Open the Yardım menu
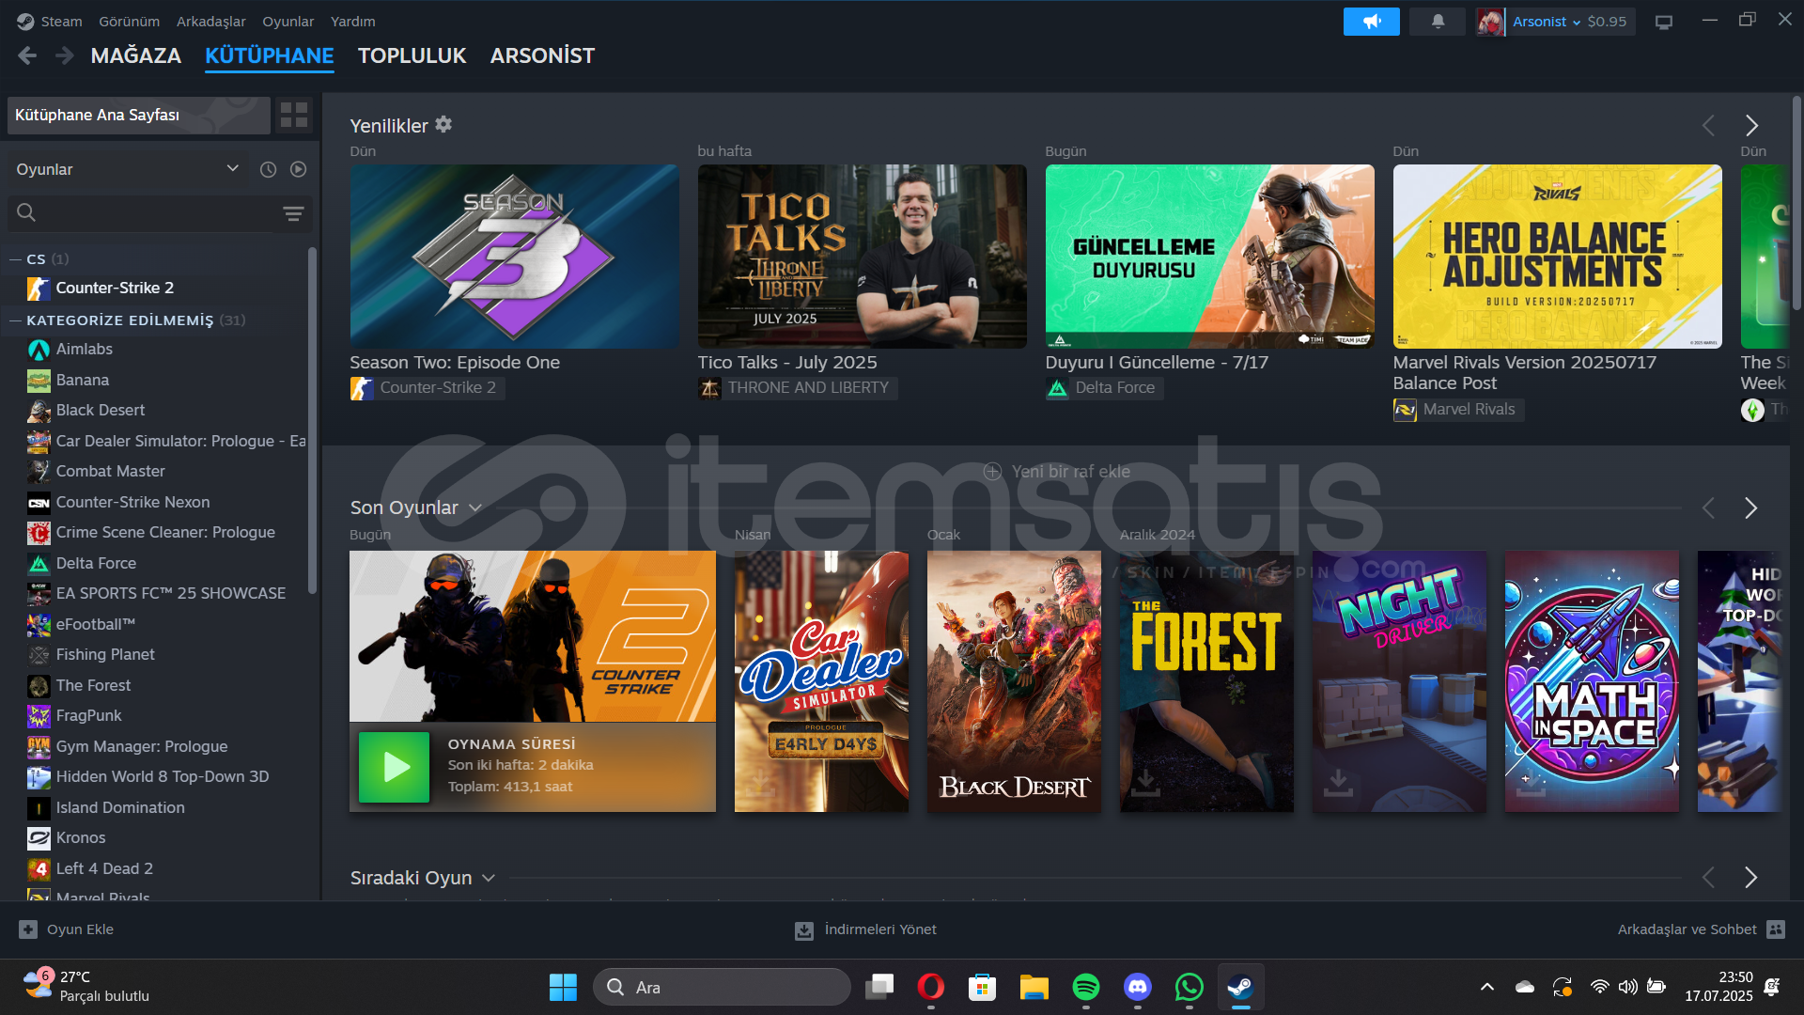Image resolution: width=1804 pixels, height=1015 pixels. pyautogui.click(x=352, y=21)
